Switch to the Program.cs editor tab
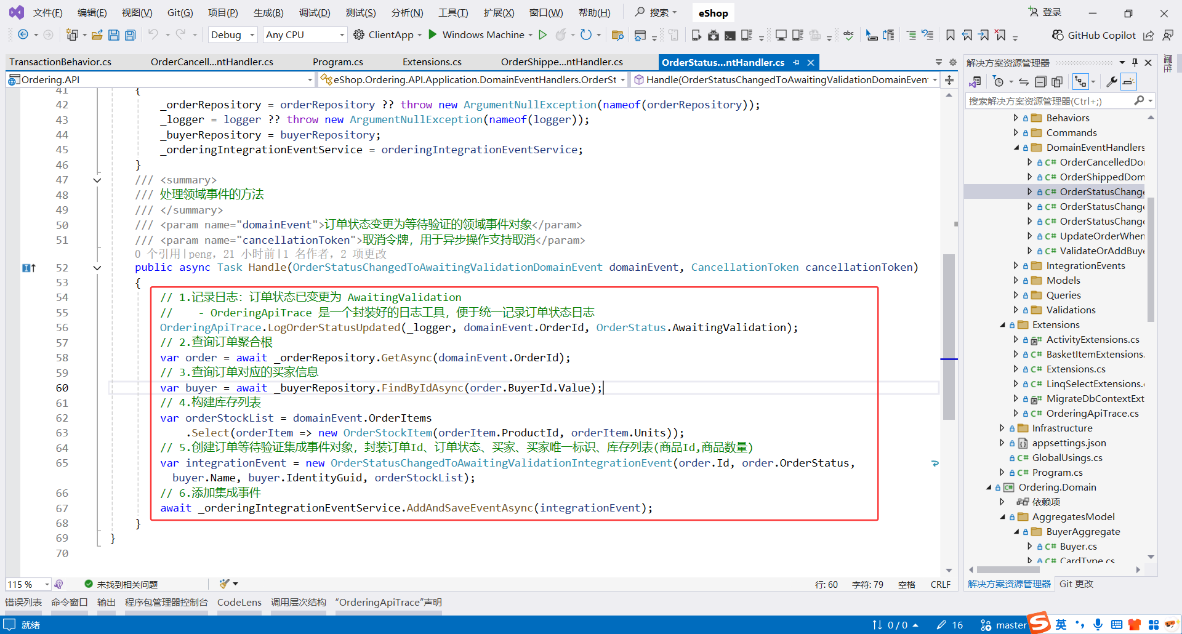The width and height of the screenshot is (1182, 634). [x=338, y=62]
